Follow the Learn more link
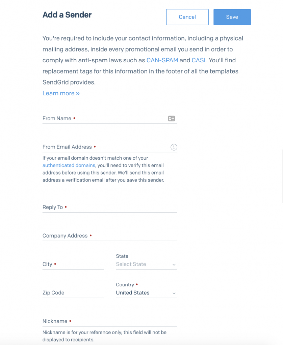This screenshot has width=283, height=345. [61, 93]
